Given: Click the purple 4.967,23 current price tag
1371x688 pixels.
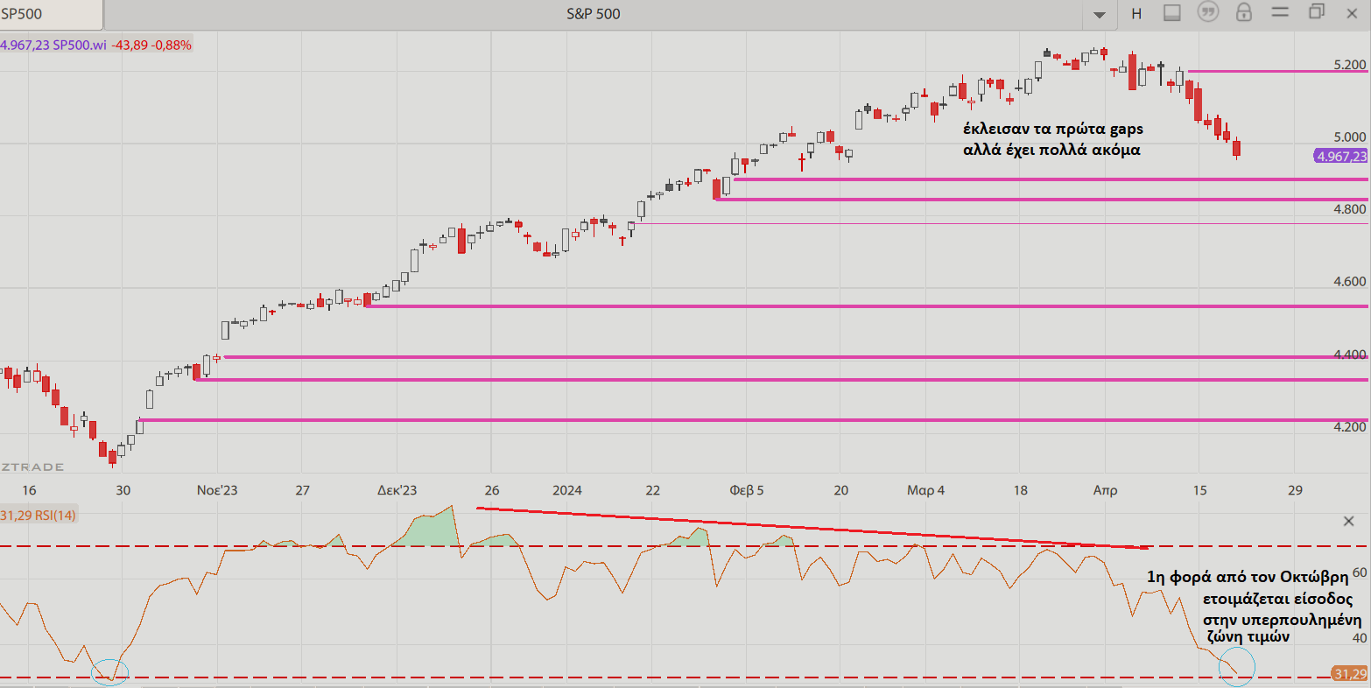Looking at the screenshot, I should pos(1340,157).
